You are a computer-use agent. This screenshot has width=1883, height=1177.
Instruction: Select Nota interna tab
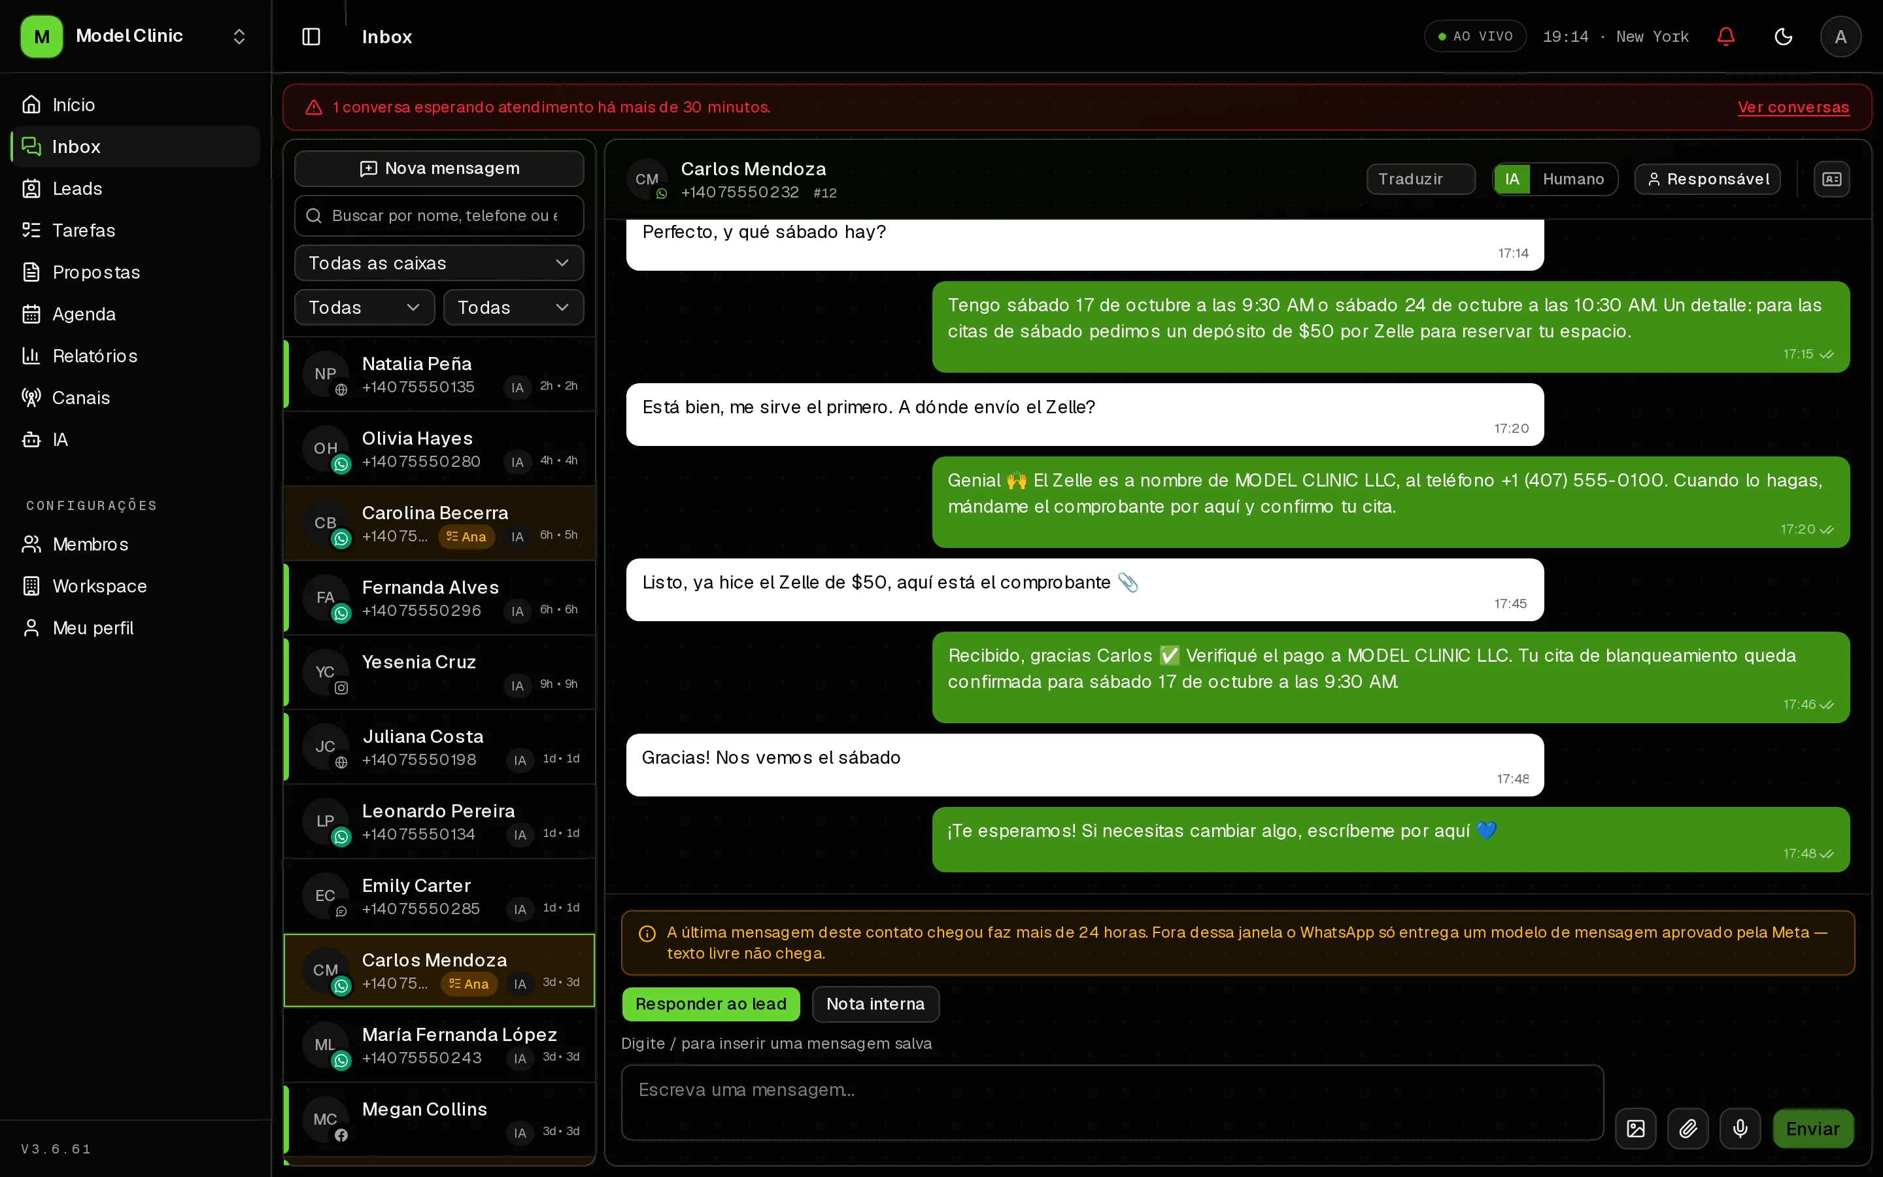pos(875,1004)
